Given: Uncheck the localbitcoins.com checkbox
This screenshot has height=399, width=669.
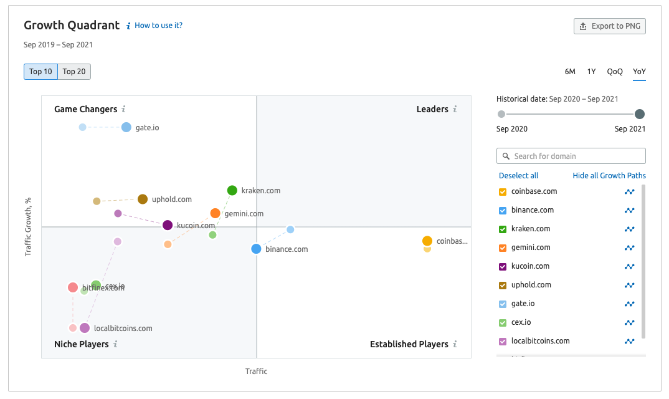Looking at the screenshot, I should [x=503, y=342].
